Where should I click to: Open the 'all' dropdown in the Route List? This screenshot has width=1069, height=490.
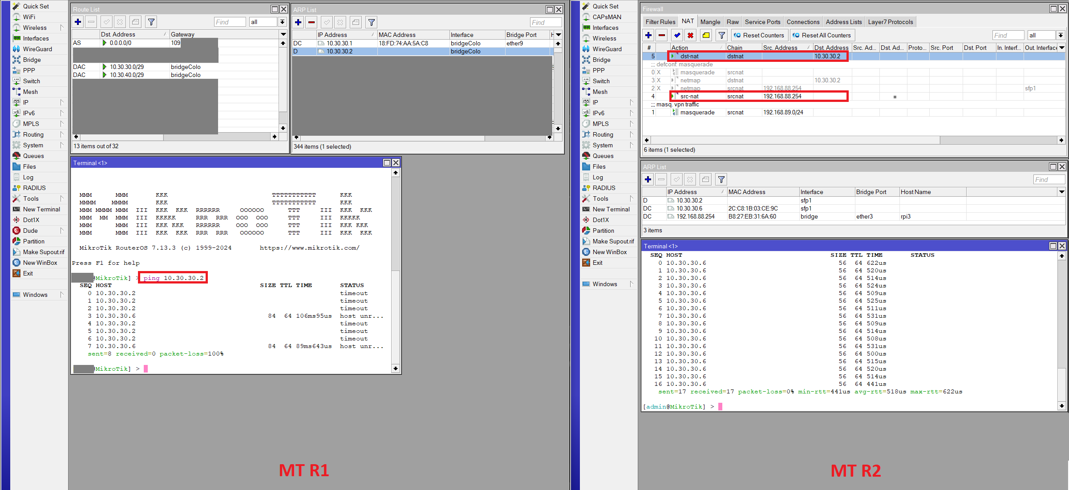tap(282, 21)
